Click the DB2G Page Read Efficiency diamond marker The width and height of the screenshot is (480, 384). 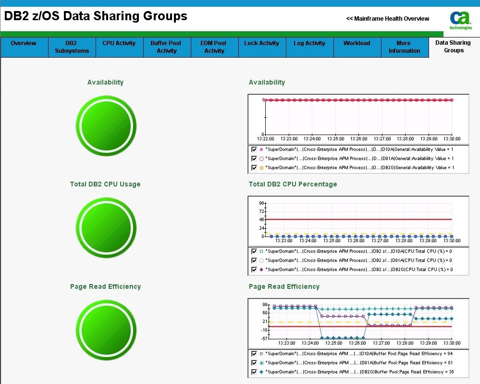click(x=261, y=372)
